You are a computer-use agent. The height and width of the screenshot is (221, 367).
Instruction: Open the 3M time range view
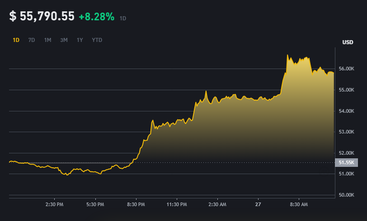[64, 40]
